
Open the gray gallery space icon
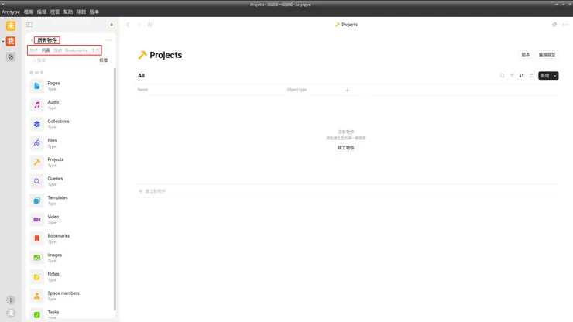click(x=11, y=57)
